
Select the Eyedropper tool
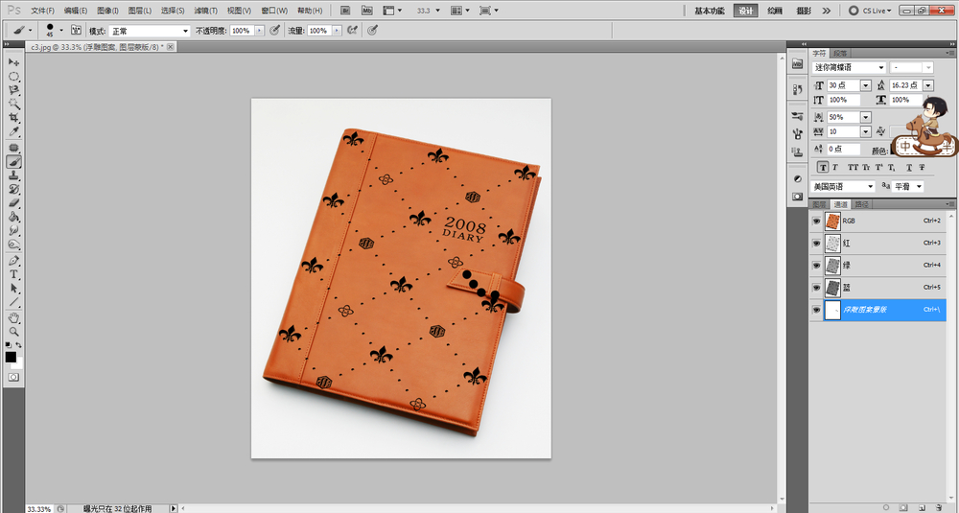pyautogui.click(x=14, y=131)
